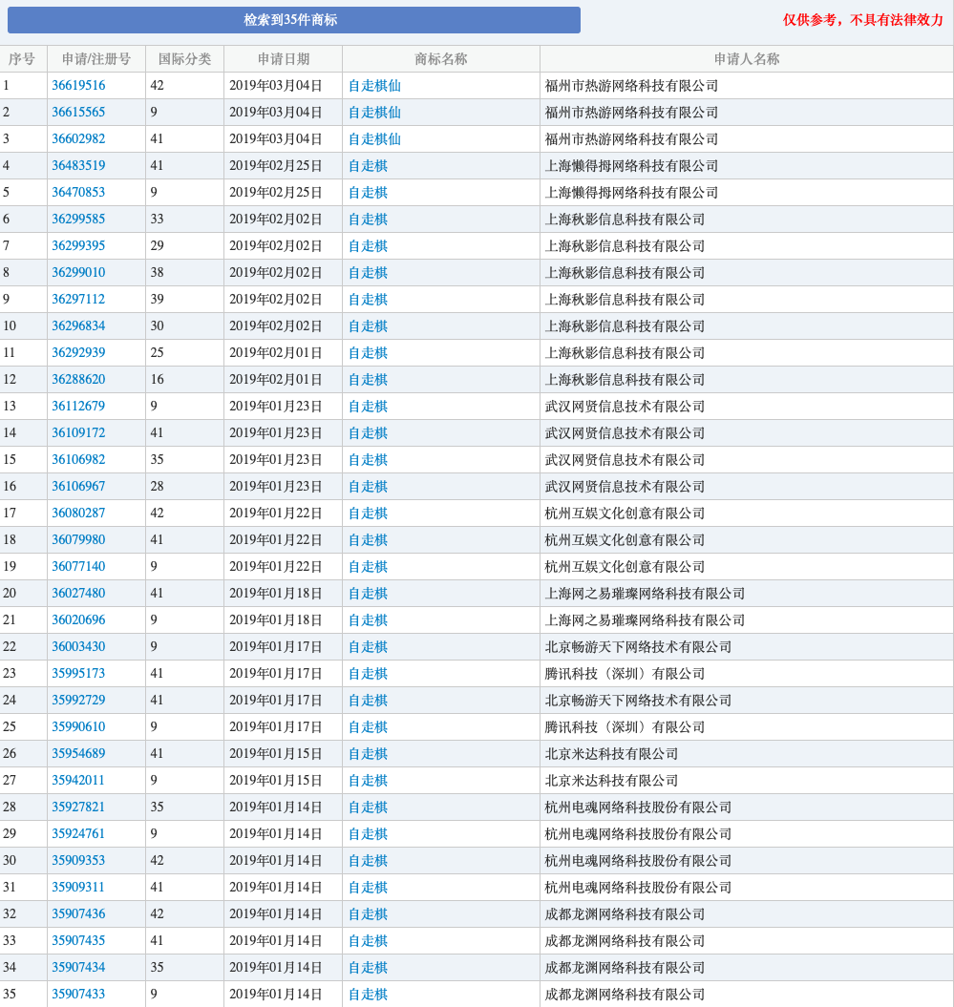
Task: Open application number 36112679 link
Action: pyautogui.click(x=78, y=407)
